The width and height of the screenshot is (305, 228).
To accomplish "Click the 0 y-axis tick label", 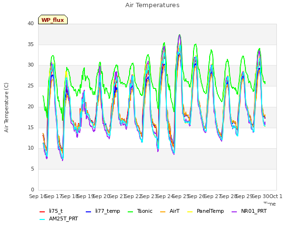I will click(32, 190).
